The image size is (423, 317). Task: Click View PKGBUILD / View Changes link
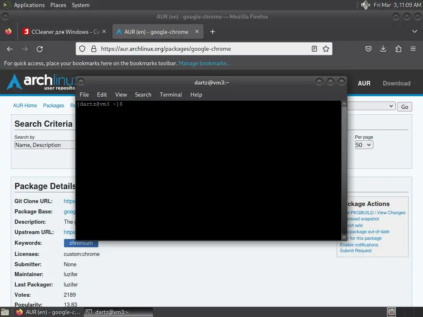(376, 213)
